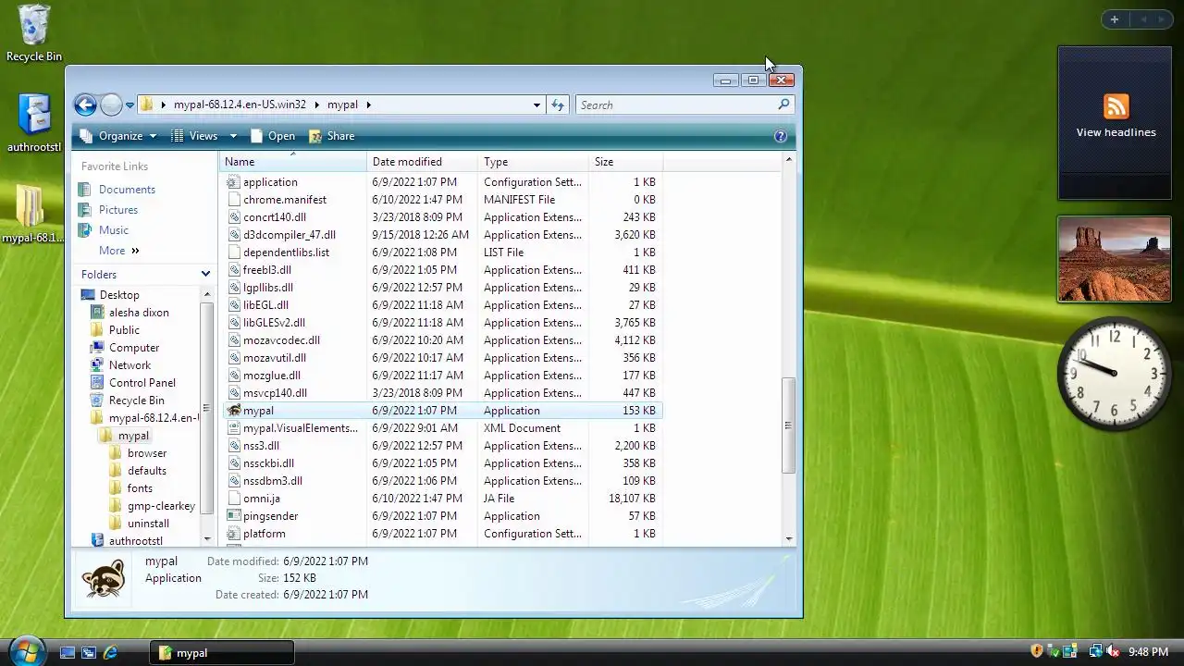The height and width of the screenshot is (666, 1184).
Task: Click the muted volume tray icon
Action: [1113, 651]
